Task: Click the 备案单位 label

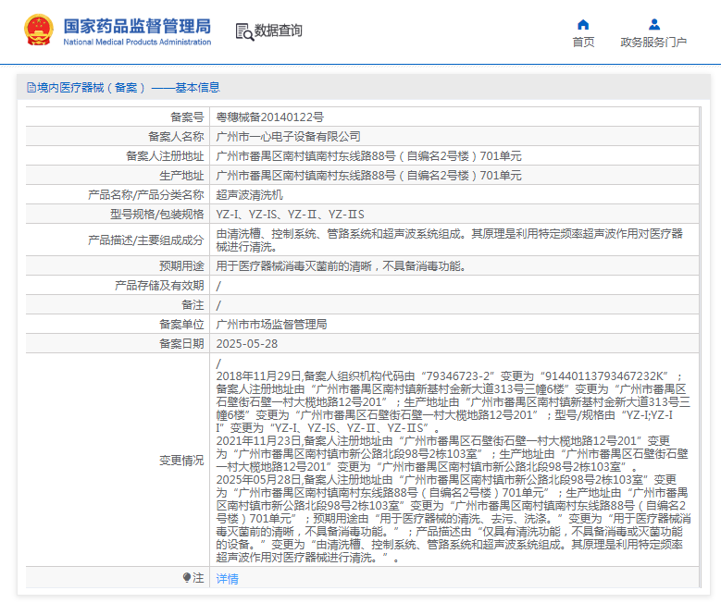Action: pos(181,324)
